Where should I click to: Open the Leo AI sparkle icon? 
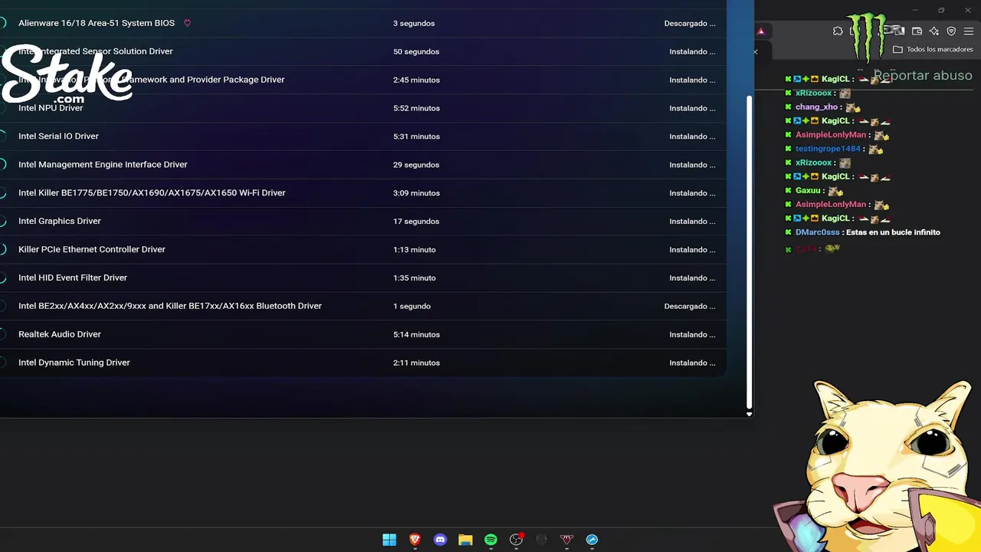[934, 31]
